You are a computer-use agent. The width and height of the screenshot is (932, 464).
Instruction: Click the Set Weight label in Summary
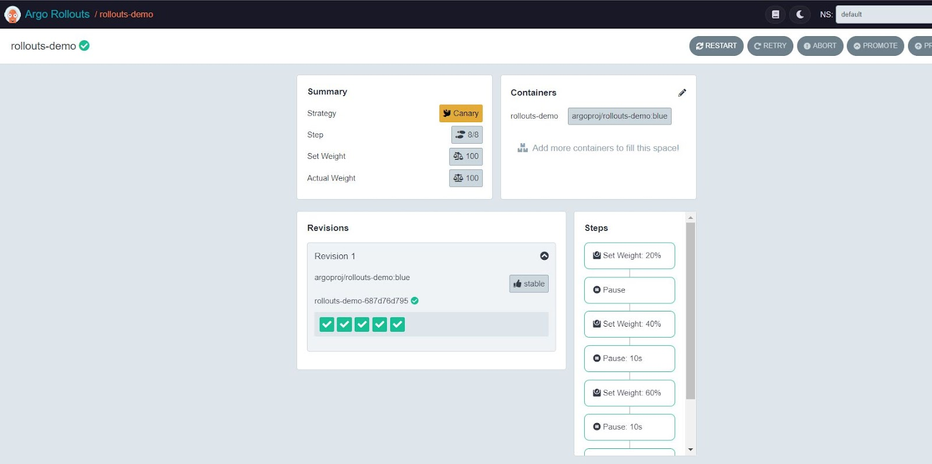coord(326,156)
